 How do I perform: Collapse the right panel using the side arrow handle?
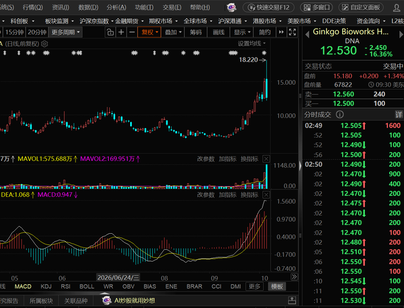[x=300, y=166]
